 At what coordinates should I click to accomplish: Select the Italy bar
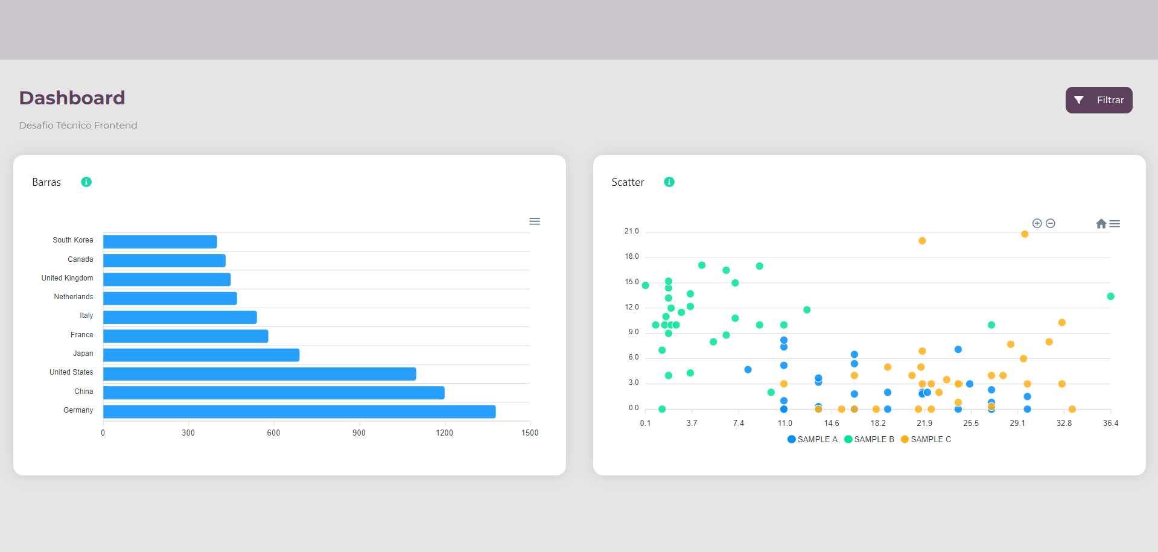point(180,317)
